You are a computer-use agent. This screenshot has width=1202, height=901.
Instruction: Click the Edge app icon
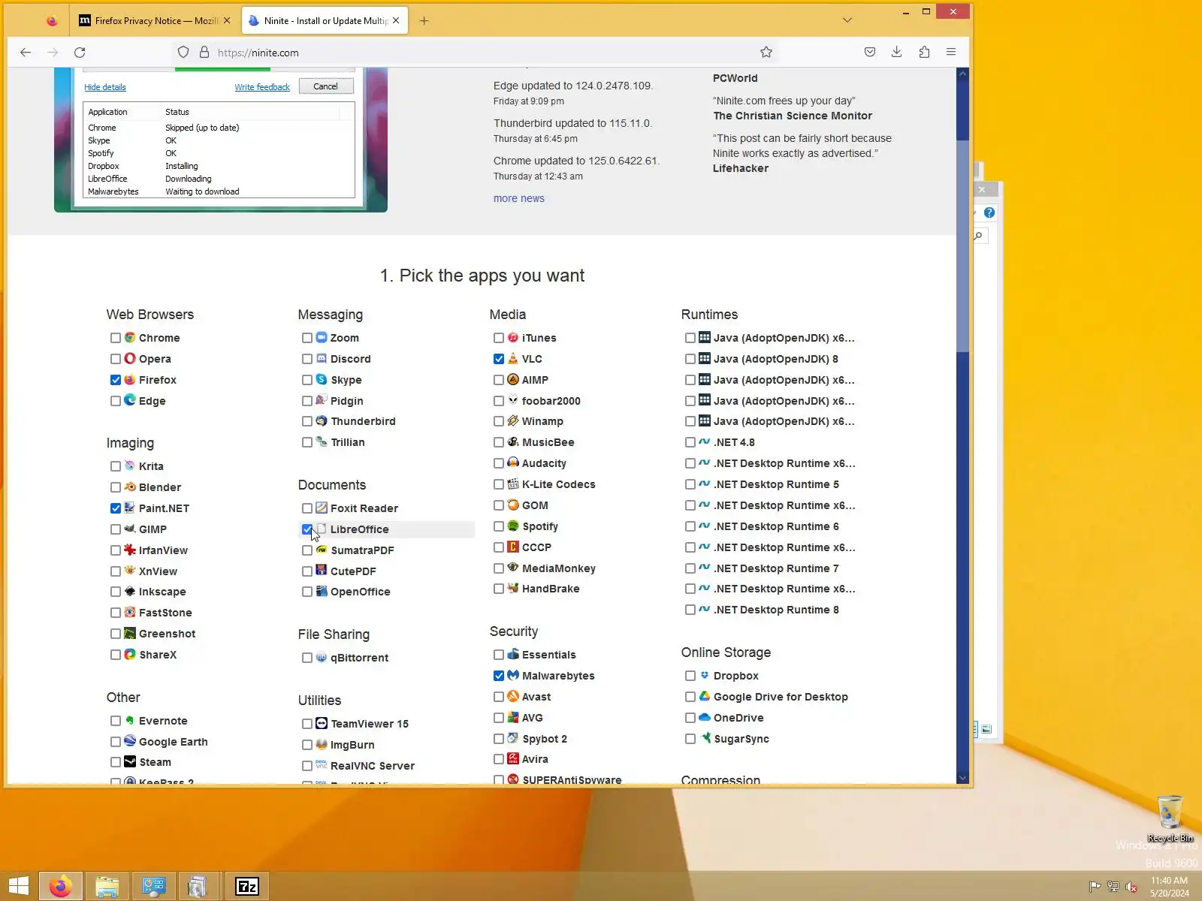click(x=130, y=400)
